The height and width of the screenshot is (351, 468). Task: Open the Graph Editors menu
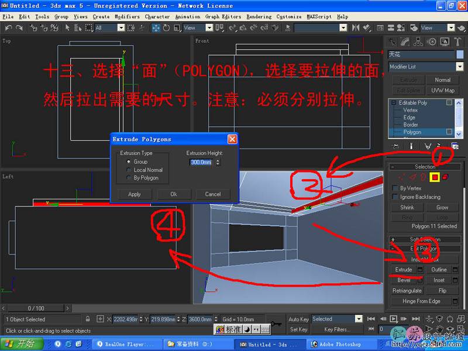(x=223, y=17)
